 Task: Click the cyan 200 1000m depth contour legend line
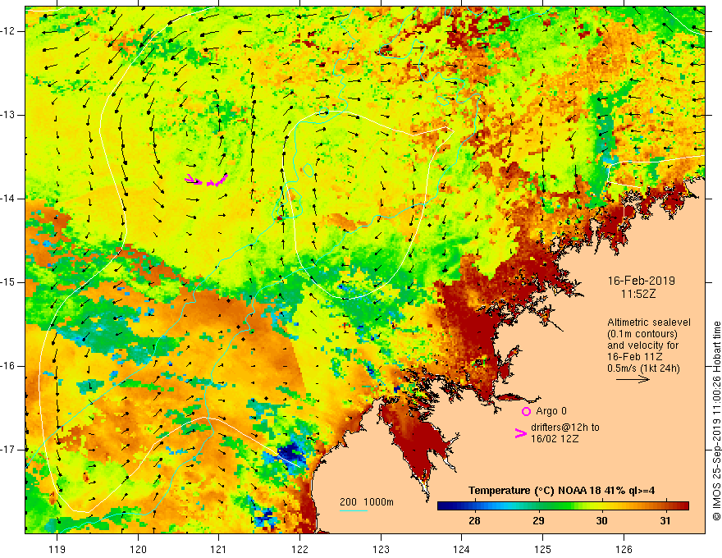coord(354,510)
